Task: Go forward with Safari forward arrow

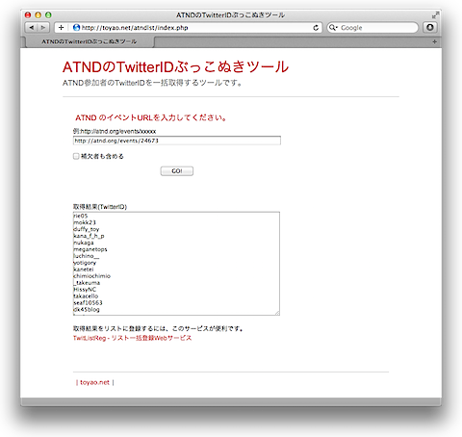Action: (43, 28)
